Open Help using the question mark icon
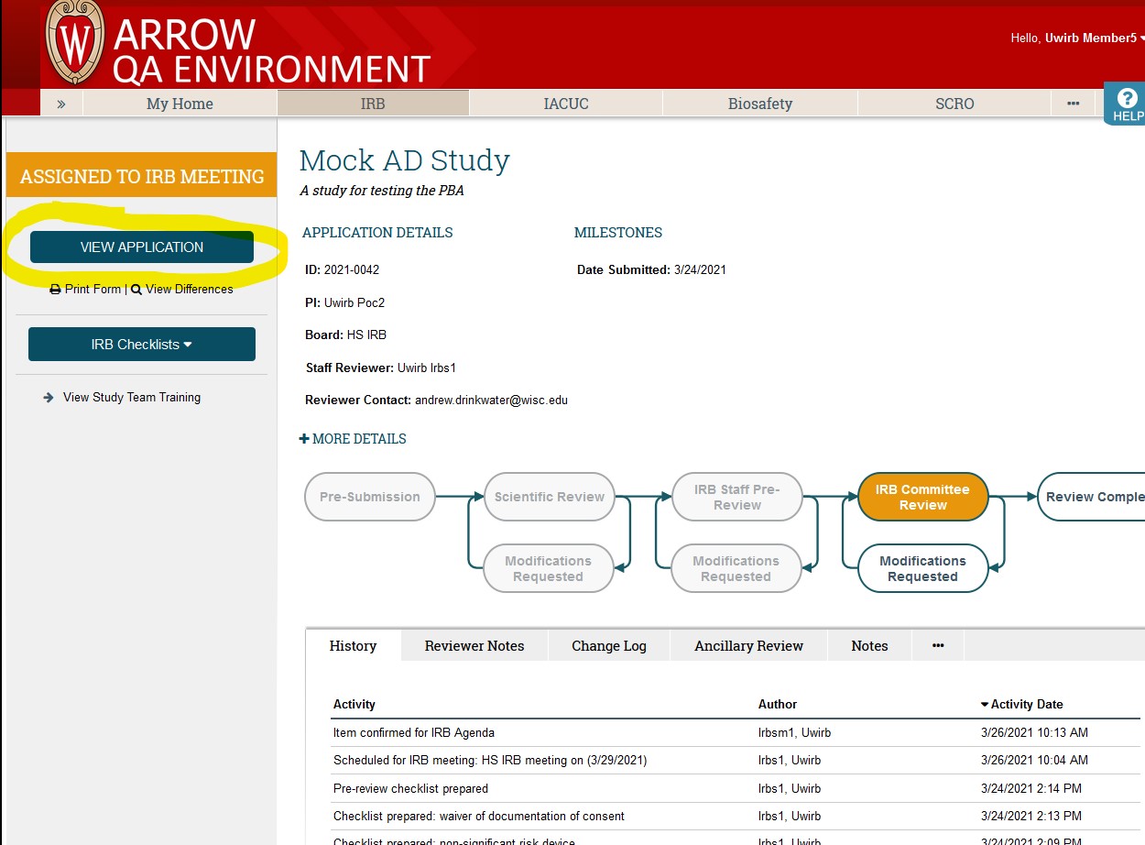The width and height of the screenshot is (1145, 845). [1125, 100]
